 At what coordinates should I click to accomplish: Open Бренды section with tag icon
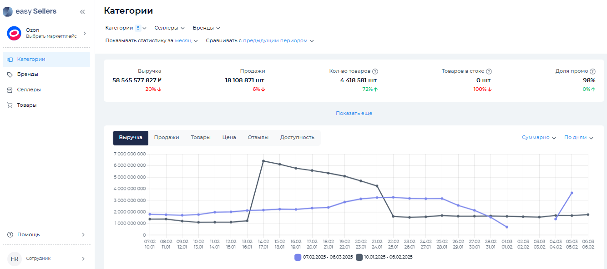pyautogui.click(x=27, y=74)
